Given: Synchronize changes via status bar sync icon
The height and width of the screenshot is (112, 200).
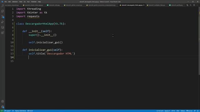Looking at the screenshot, I should [x=13, y=111].
